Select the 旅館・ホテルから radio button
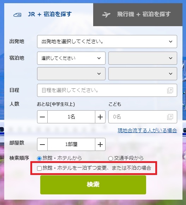Viewport: 186px width, 205px height. tap(39, 158)
